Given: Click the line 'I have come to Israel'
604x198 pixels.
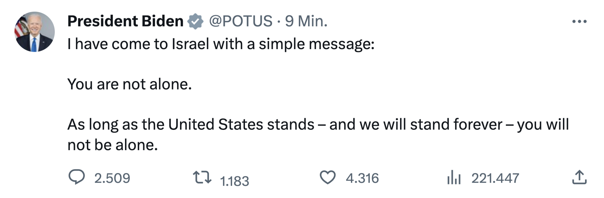Looking at the screenshot, I should point(220,44).
